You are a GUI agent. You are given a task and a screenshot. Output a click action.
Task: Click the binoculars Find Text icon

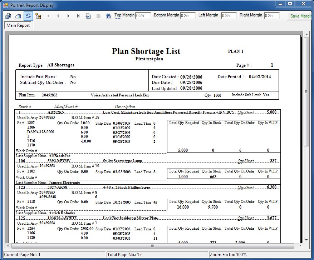point(108,16)
